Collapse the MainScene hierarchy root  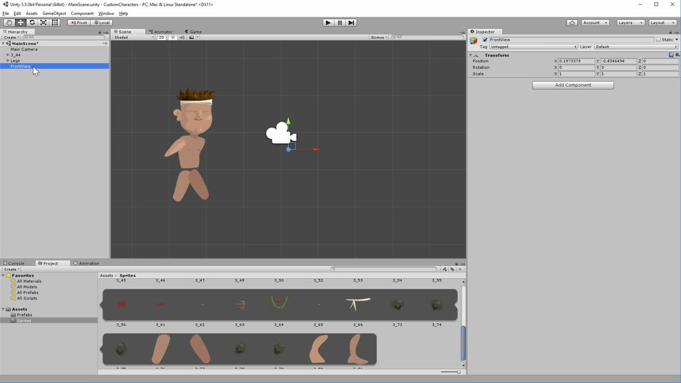point(3,44)
